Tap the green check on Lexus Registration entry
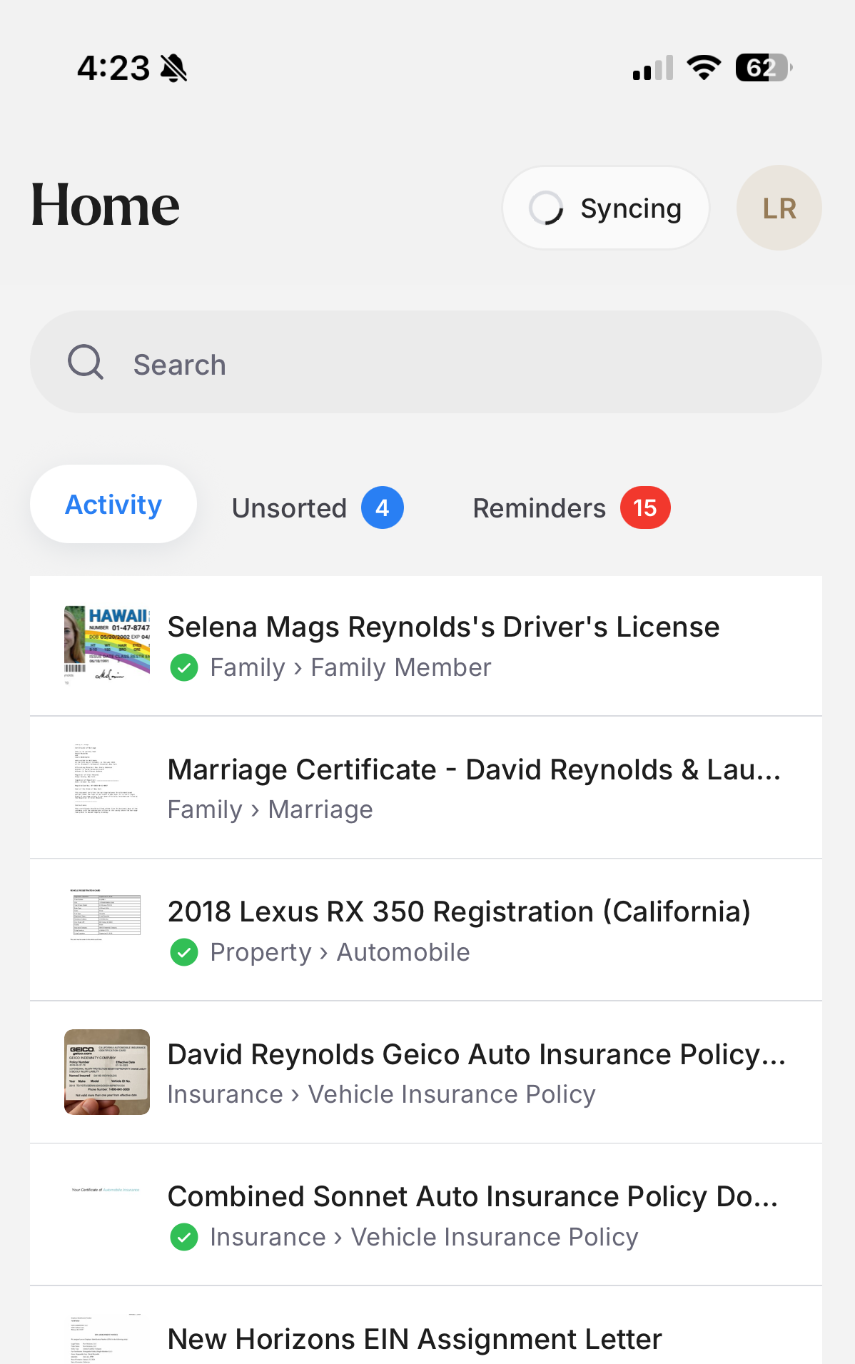855x1364 pixels. coord(184,953)
